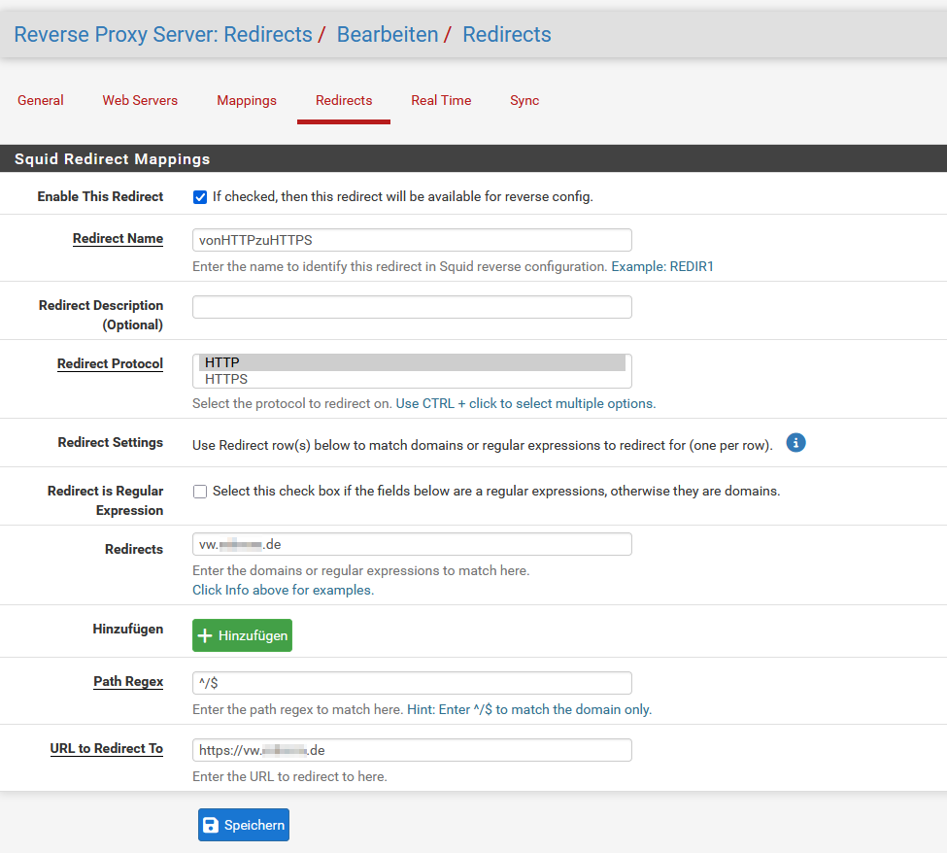This screenshot has height=853, width=947.
Task: Click the floppy disk save icon
Action: tap(210, 825)
